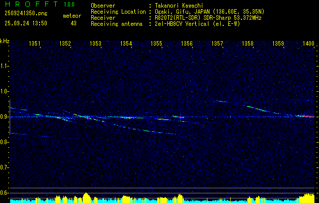Click location Ogaki, Gifu, JAPAN text
319x203 pixels.
pyautogui.click(x=209, y=12)
